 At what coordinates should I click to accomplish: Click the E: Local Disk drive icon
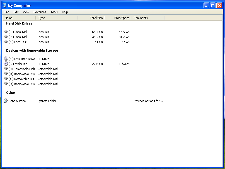point(6,42)
